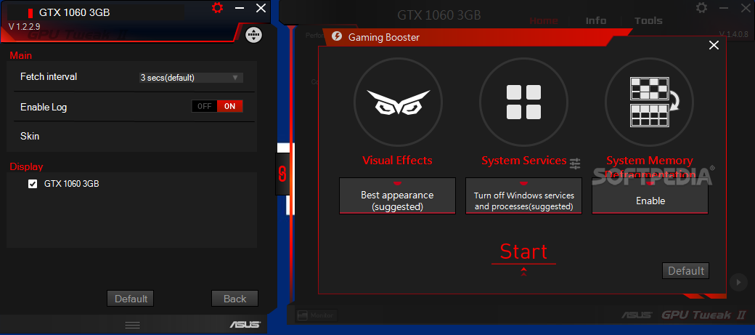Image resolution: width=755 pixels, height=335 pixels.
Task: Click the System Memory Defragmentation heading
Action: click(650, 167)
